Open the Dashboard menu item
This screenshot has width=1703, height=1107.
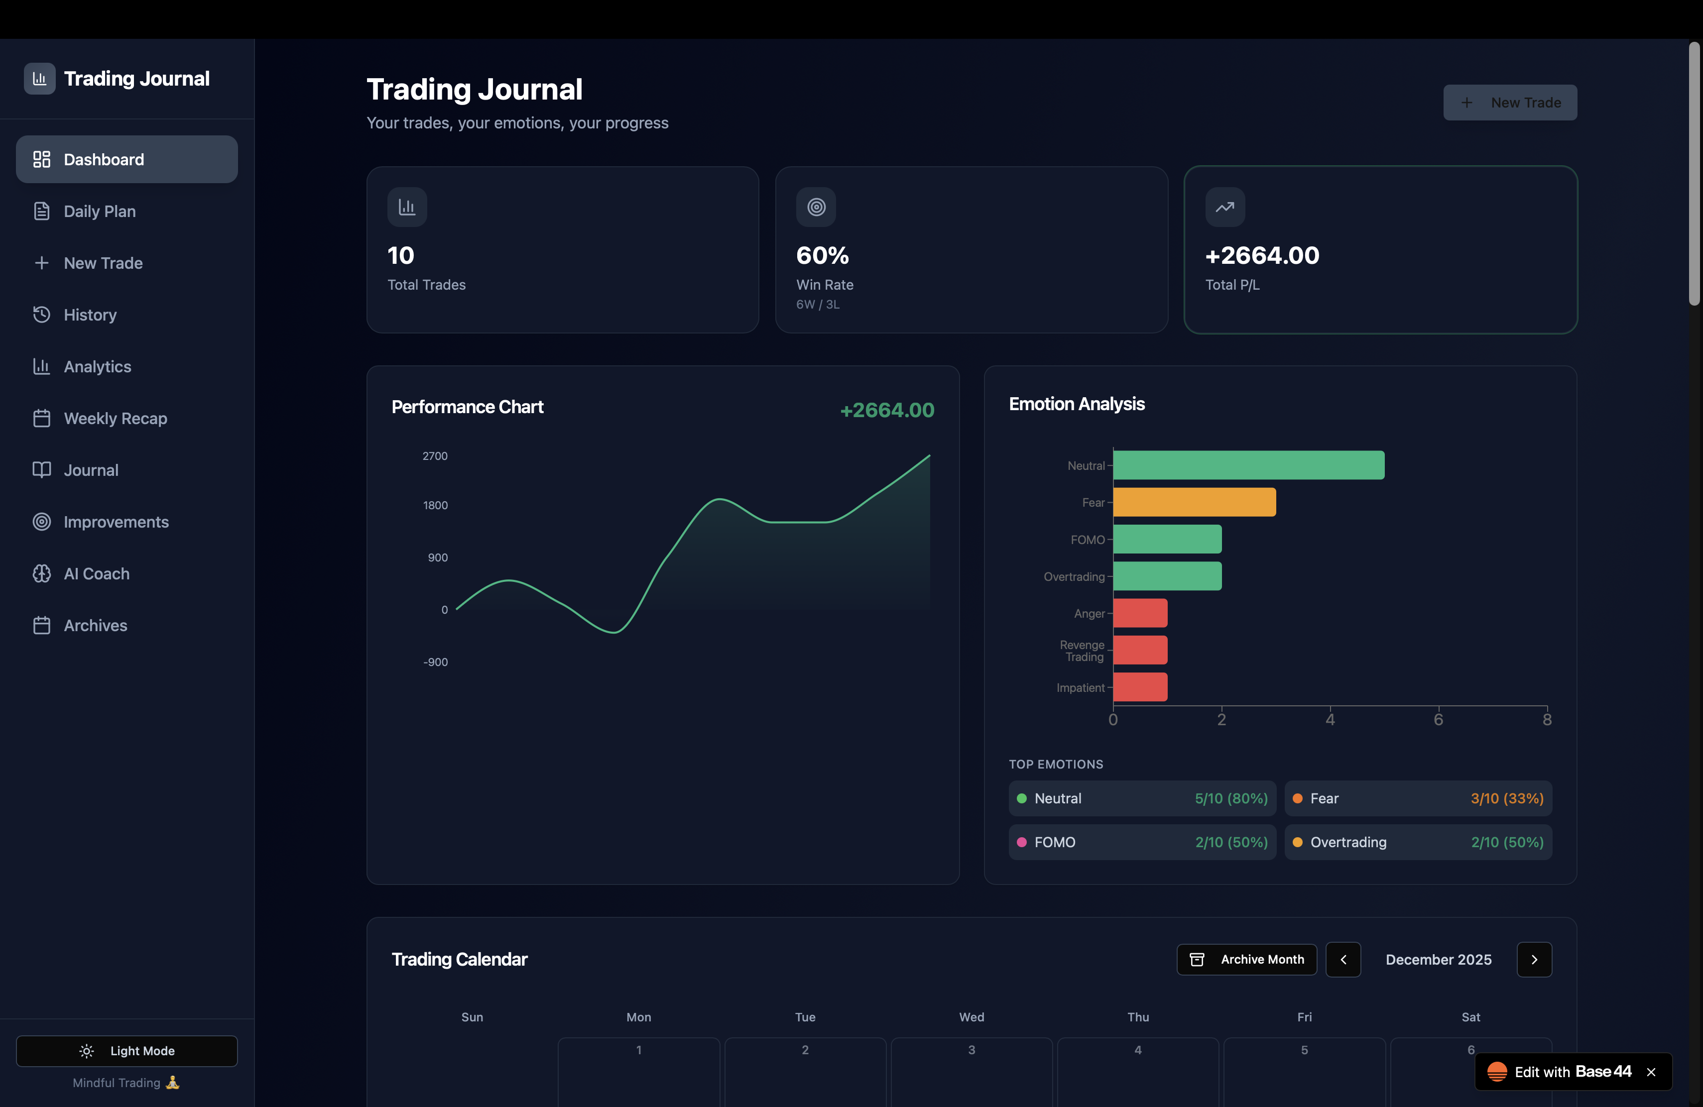pos(126,159)
